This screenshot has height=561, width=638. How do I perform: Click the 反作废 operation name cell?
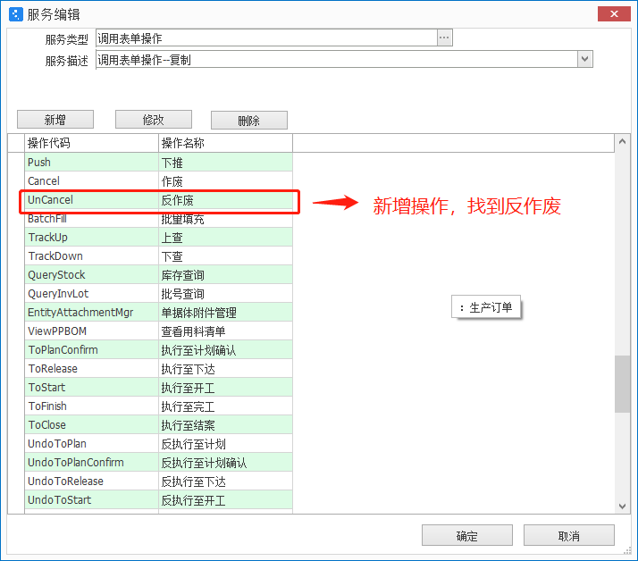coord(225,200)
